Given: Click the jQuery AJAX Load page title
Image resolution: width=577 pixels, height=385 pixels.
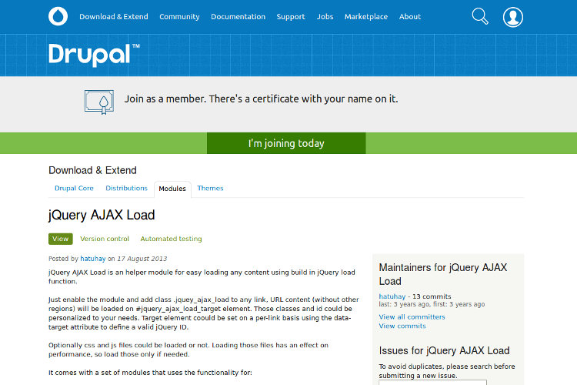Looking at the screenshot, I should pyautogui.click(x=102, y=215).
